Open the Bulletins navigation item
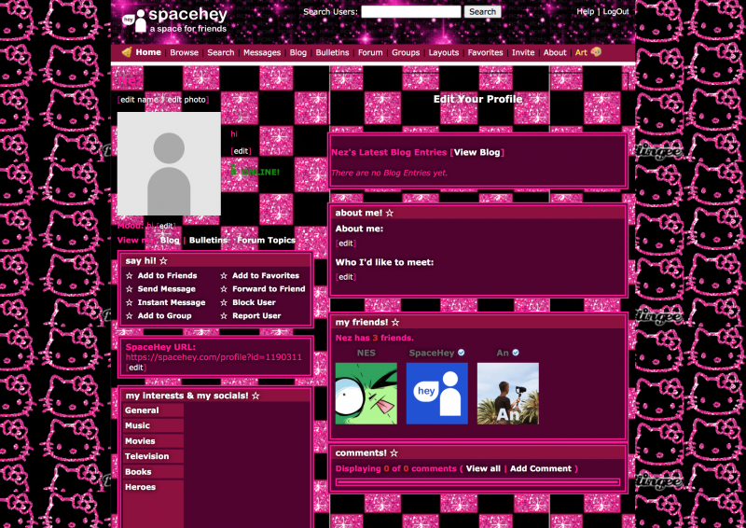This screenshot has height=528, width=746. 333,52
